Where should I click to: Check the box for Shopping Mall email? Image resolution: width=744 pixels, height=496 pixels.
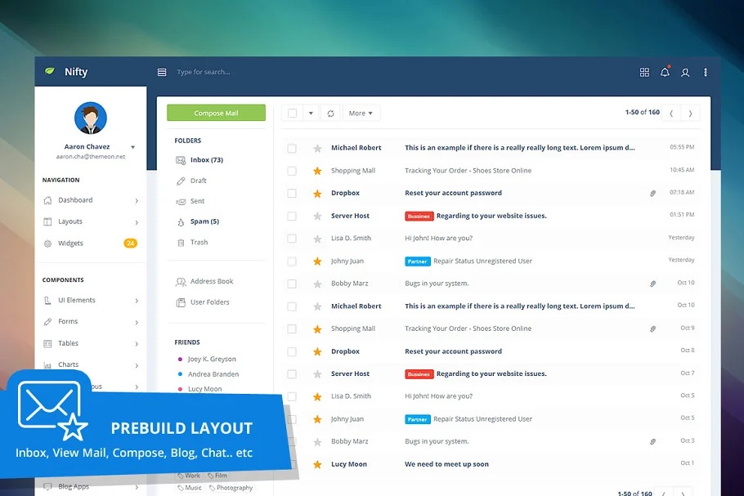(x=292, y=171)
